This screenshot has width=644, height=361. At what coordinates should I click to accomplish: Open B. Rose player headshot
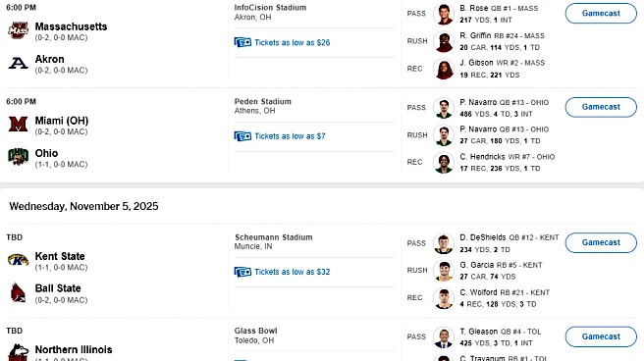(x=444, y=14)
